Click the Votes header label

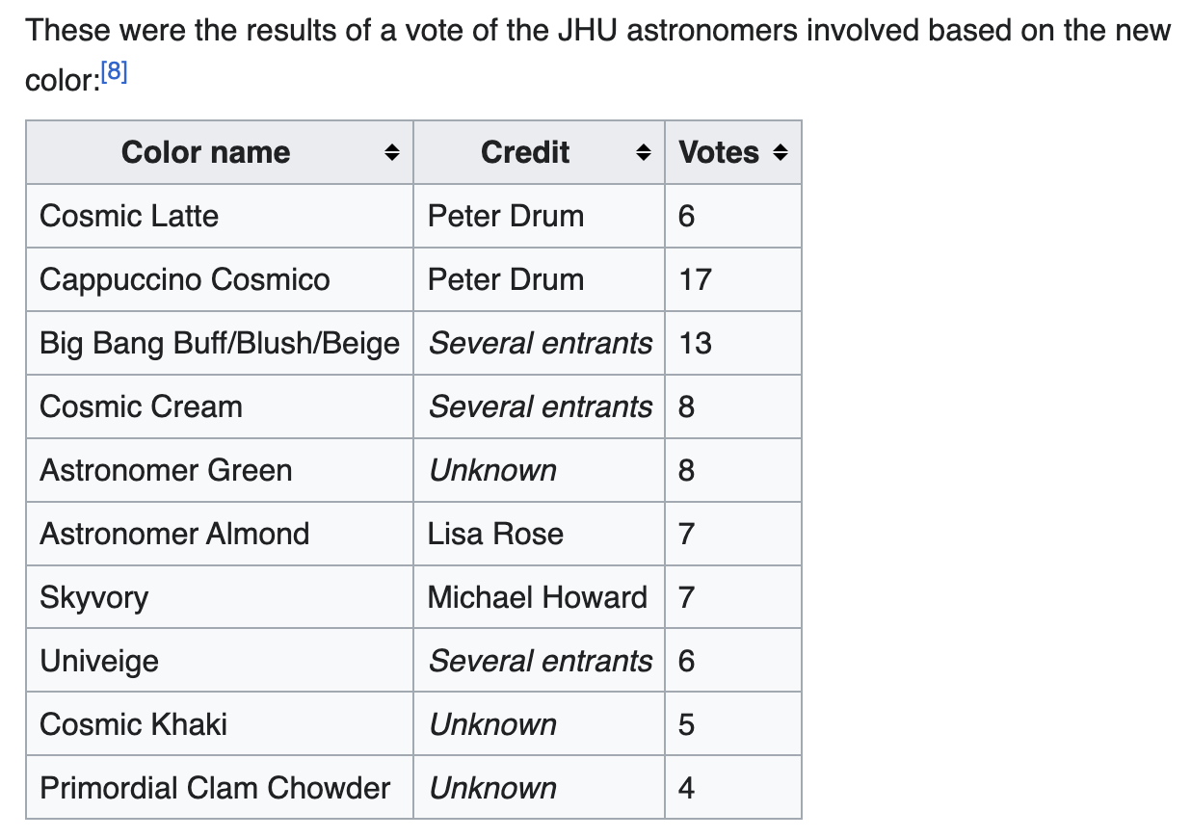(x=719, y=152)
